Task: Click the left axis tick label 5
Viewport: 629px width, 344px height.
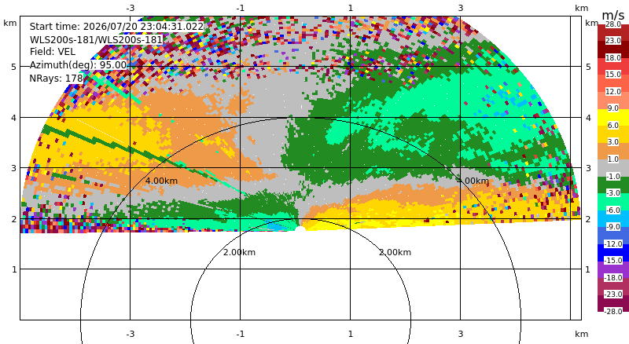Action: 13,67
